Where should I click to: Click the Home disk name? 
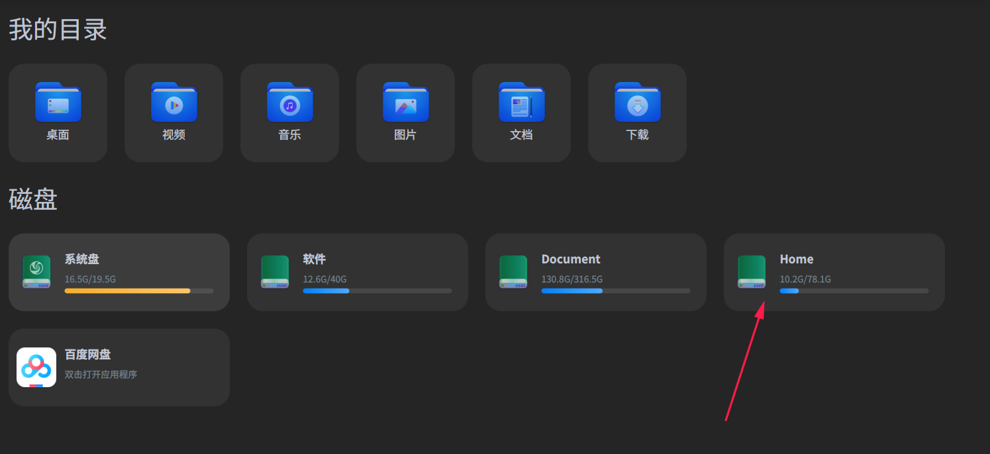[797, 259]
